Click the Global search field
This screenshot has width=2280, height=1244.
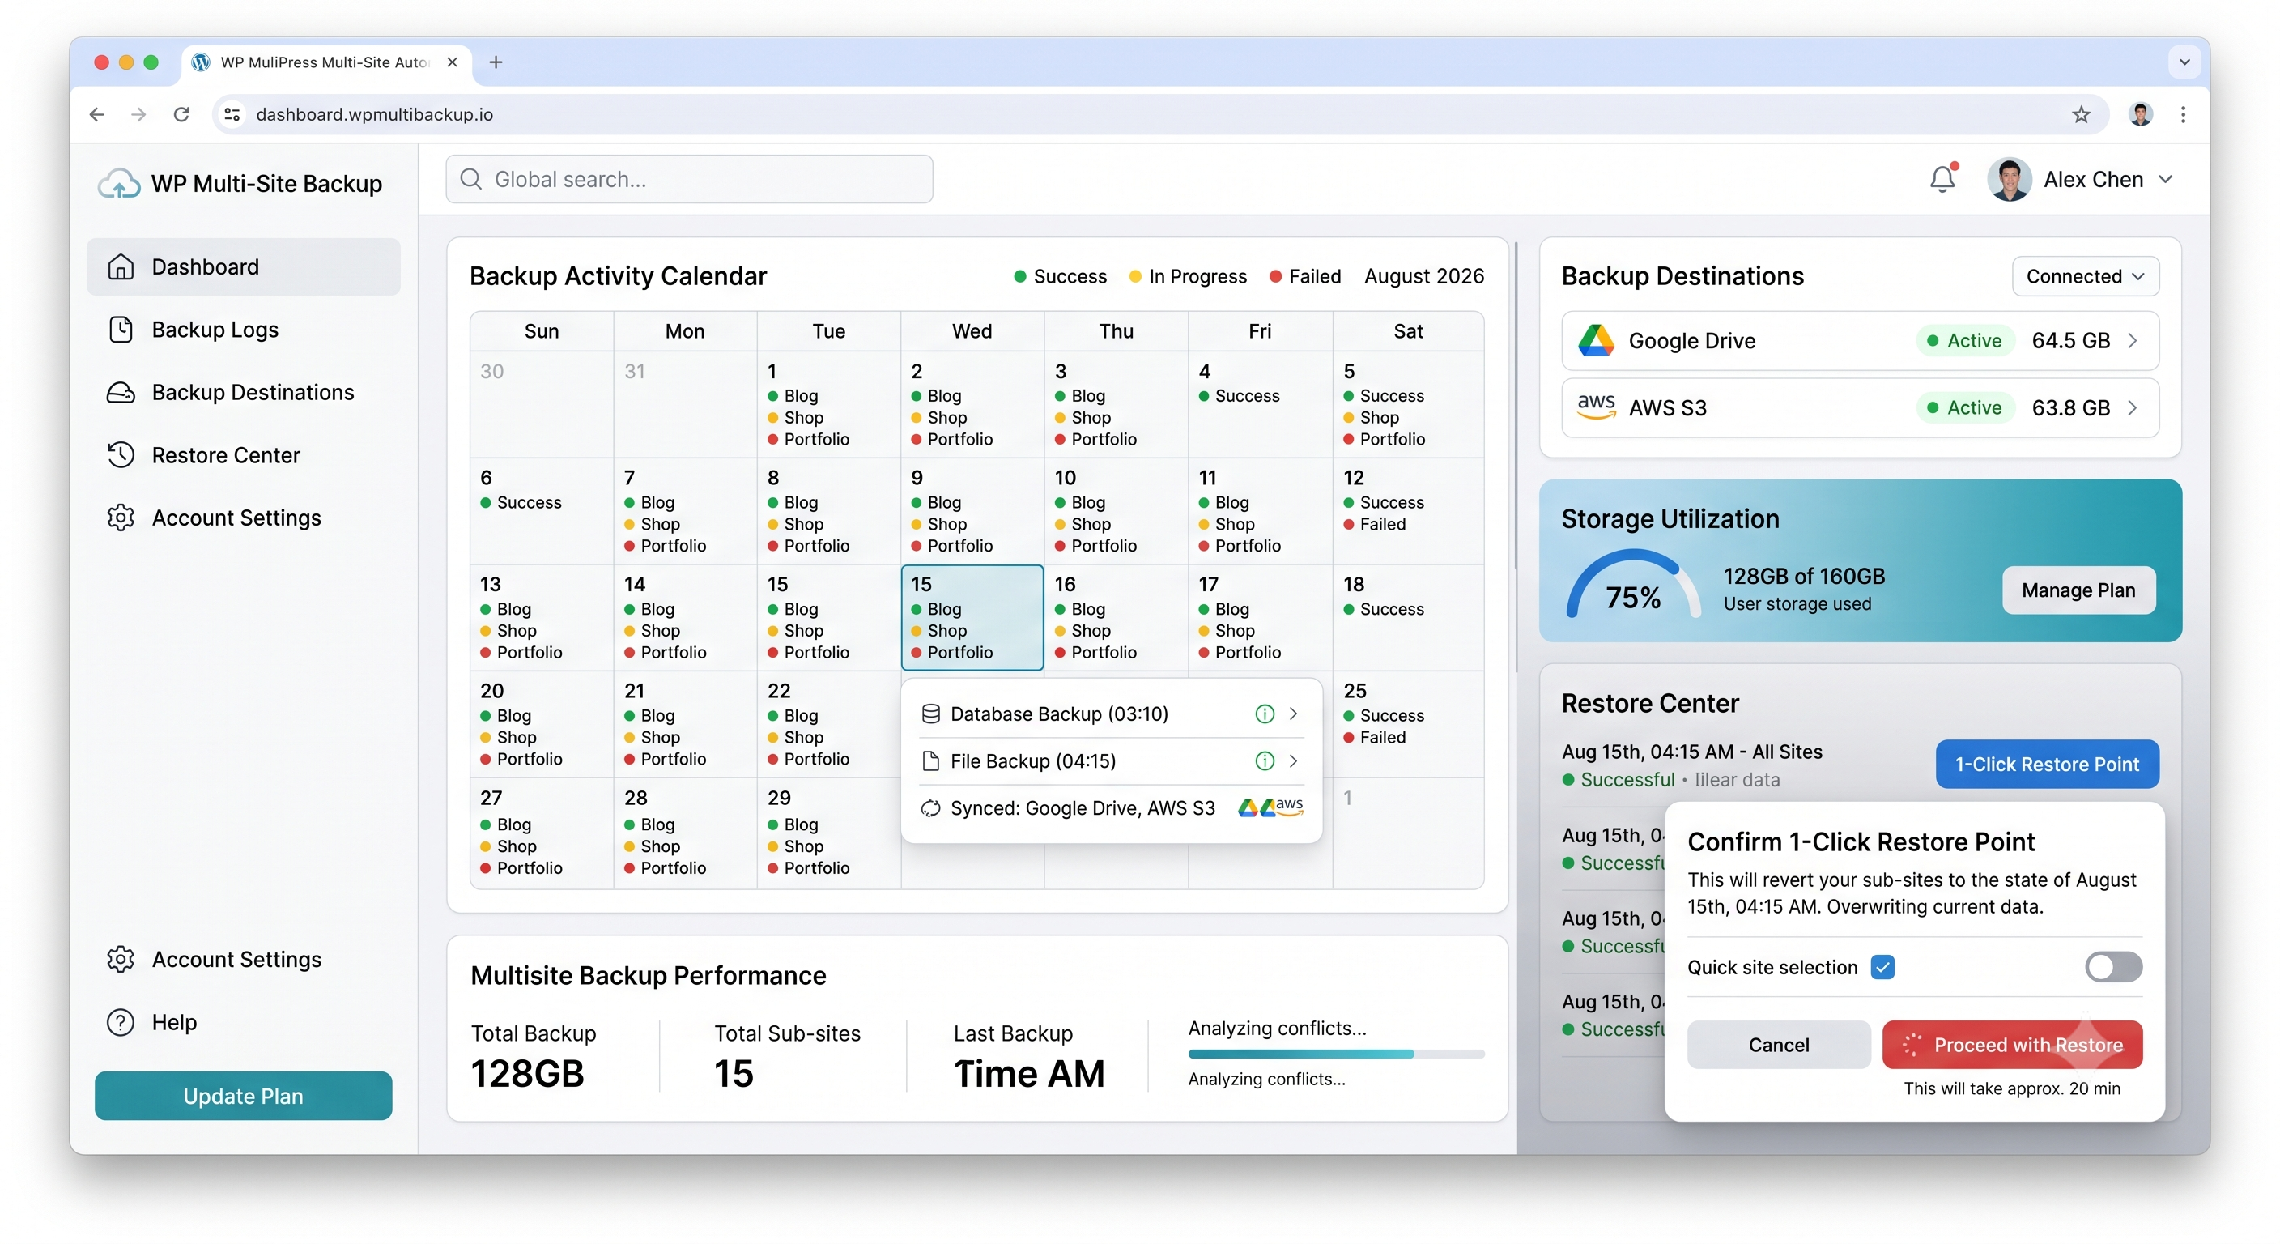click(x=688, y=179)
